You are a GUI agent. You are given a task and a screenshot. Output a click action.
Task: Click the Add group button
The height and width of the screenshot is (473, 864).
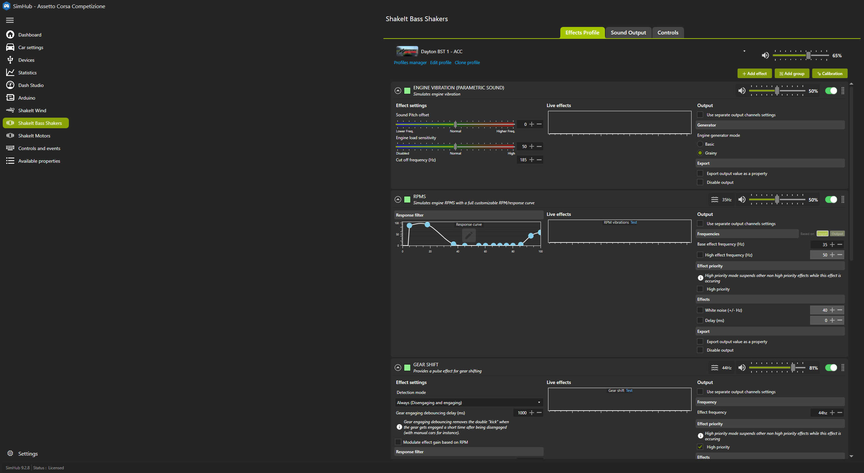pos(792,73)
